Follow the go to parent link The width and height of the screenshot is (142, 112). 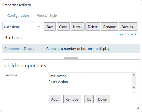(x=130, y=34)
